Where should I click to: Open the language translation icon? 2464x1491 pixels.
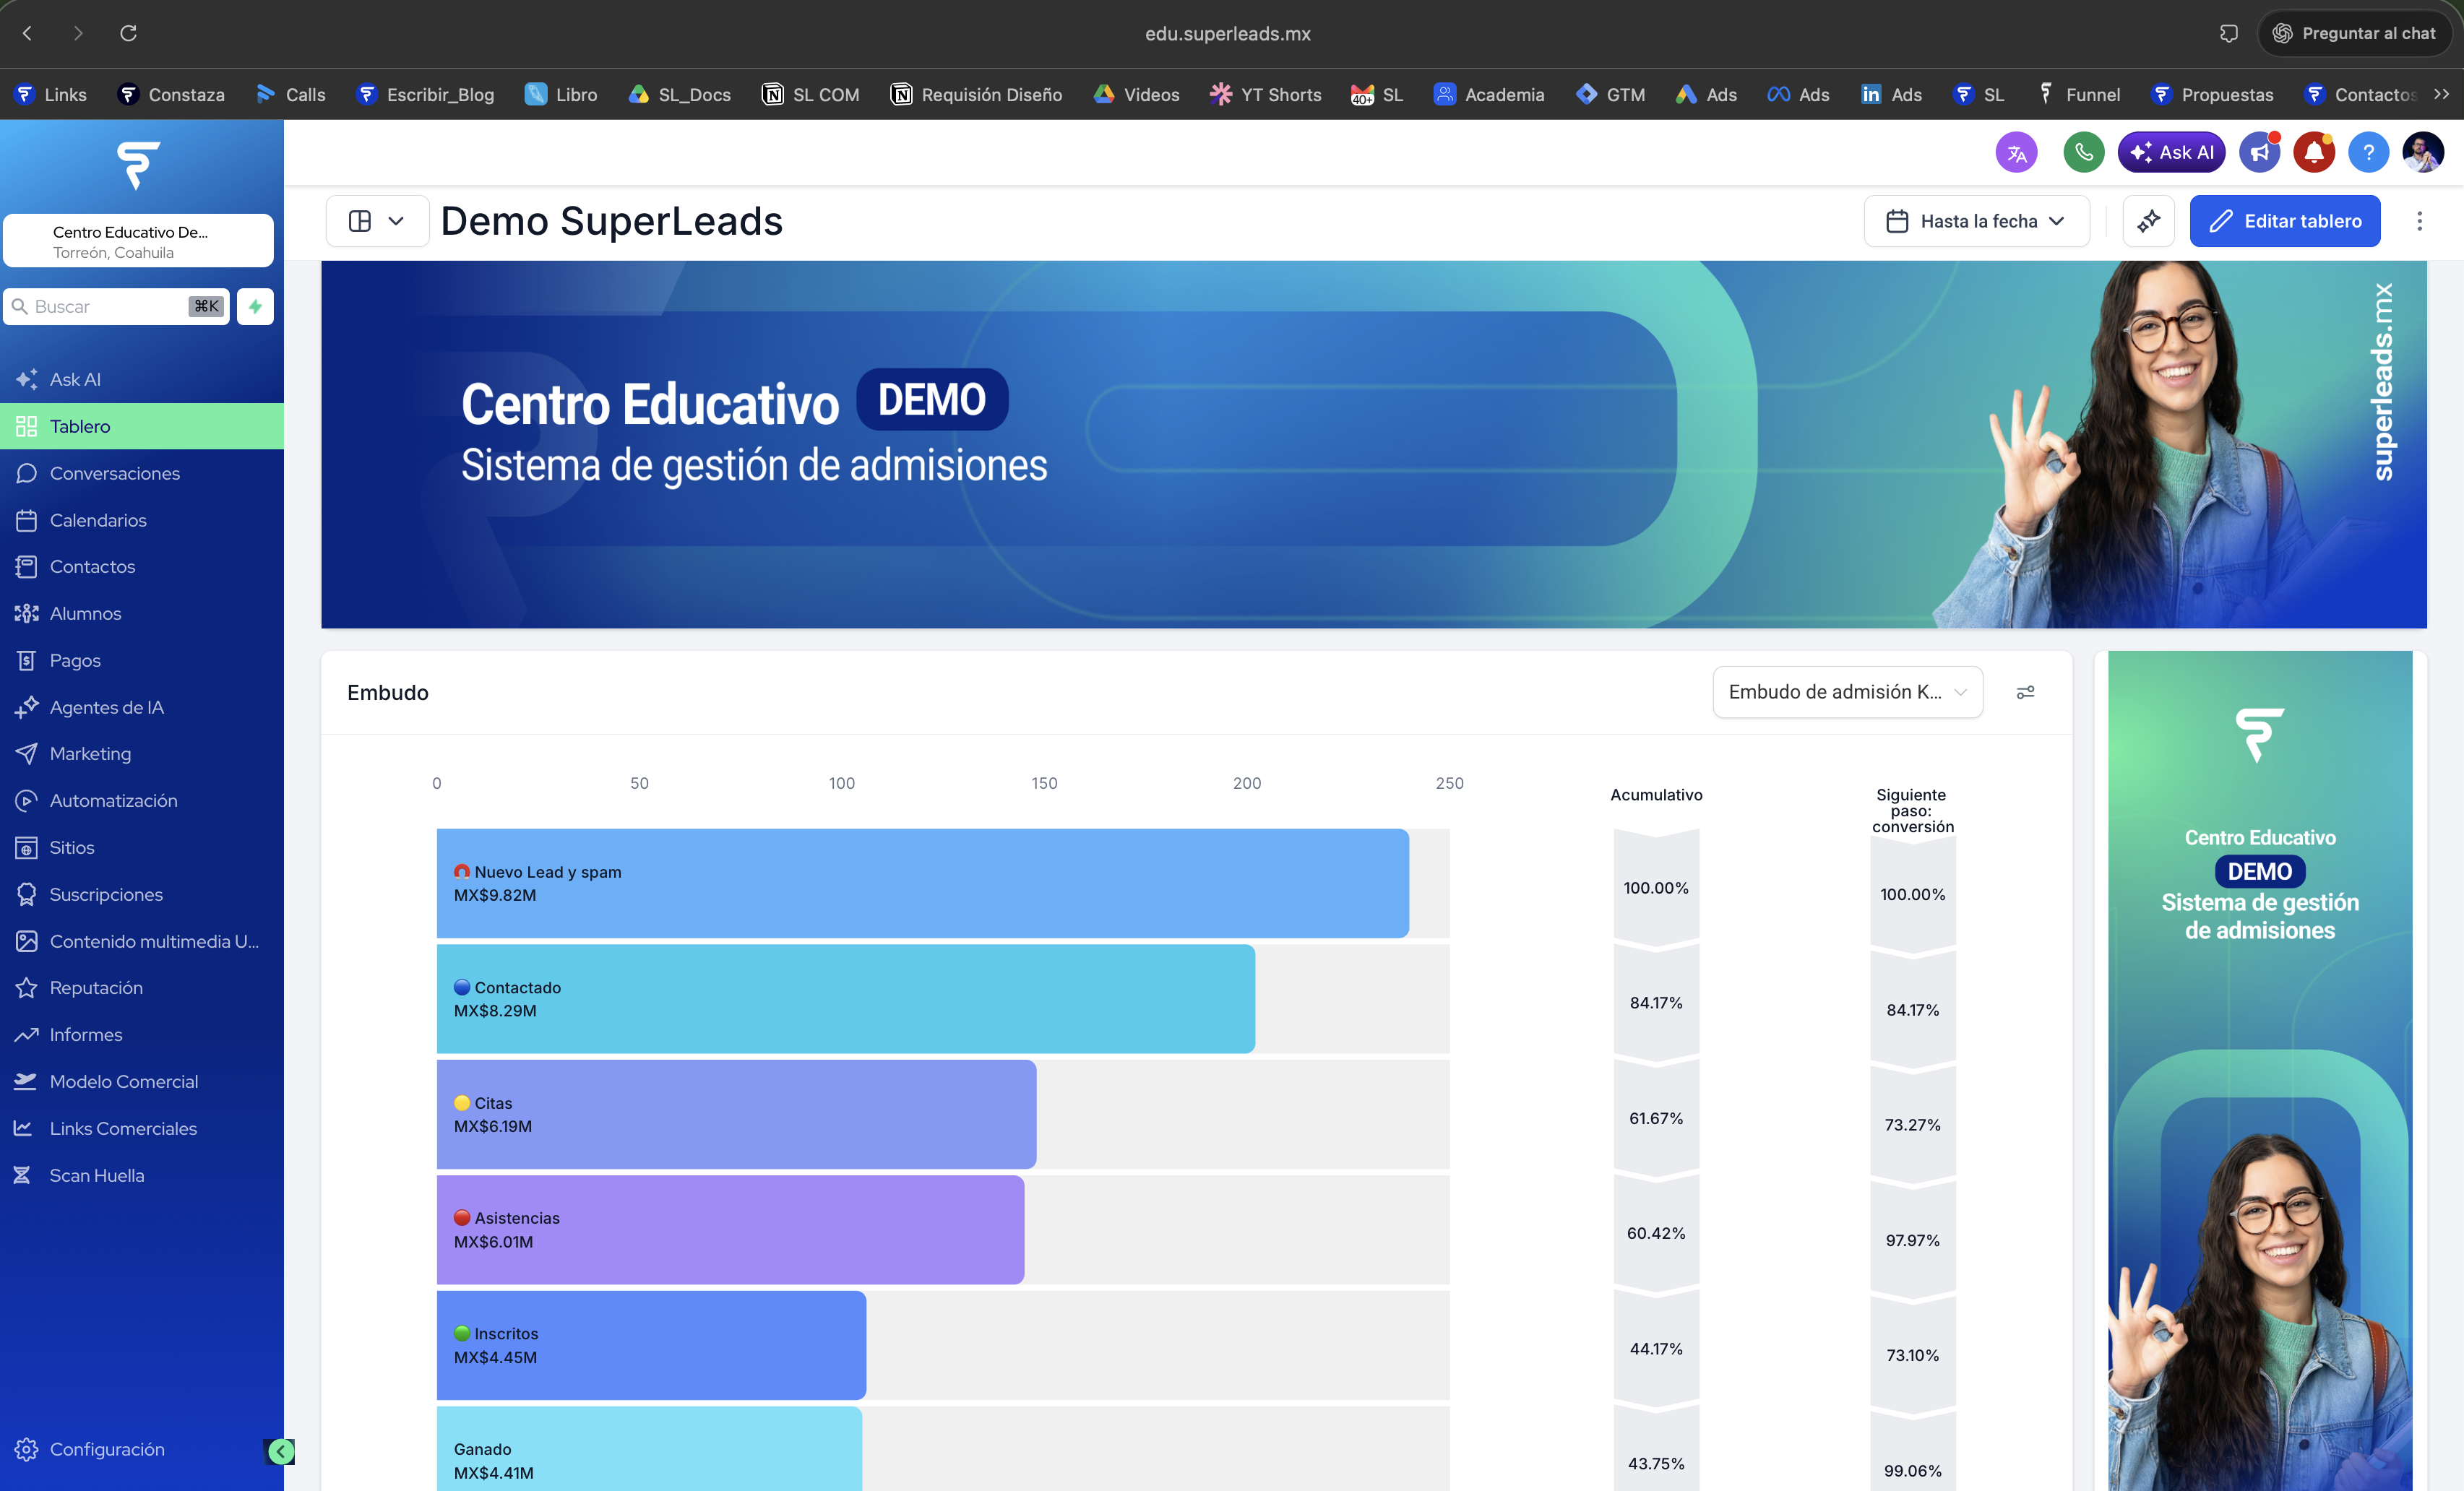click(x=2016, y=152)
